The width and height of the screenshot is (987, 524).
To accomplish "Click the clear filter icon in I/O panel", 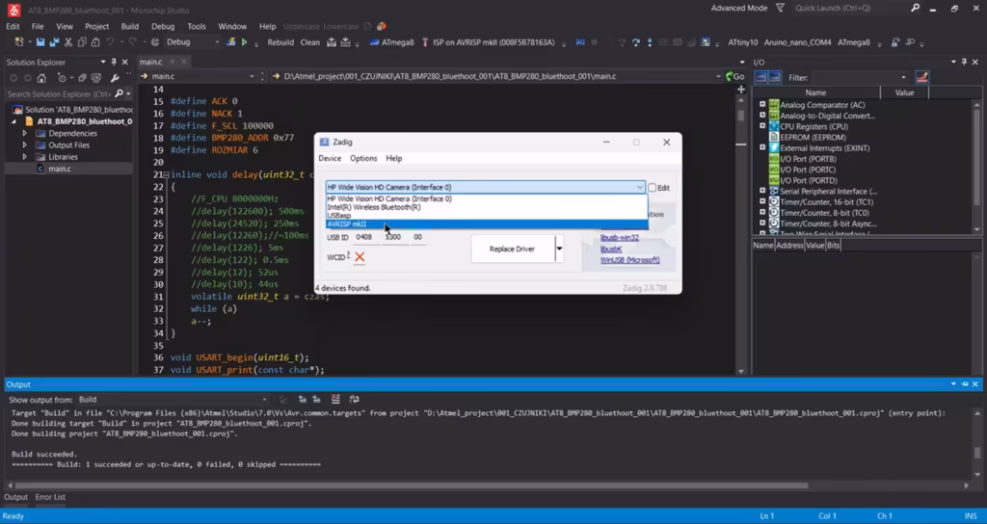I will point(921,77).
